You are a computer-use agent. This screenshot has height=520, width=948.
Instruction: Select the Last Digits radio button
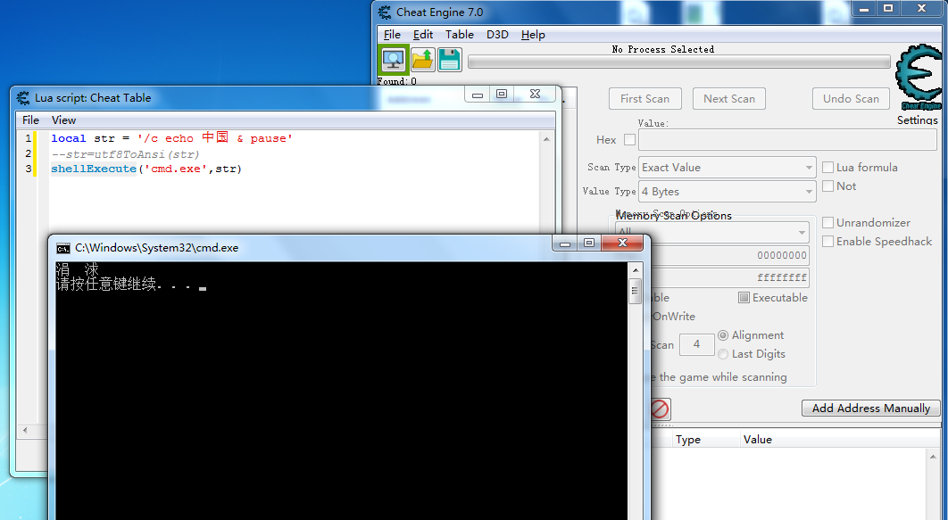click(x=723, y=354)
